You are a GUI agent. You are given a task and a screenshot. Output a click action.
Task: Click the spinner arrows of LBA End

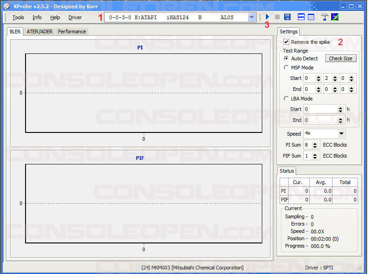340,121
